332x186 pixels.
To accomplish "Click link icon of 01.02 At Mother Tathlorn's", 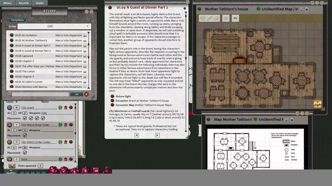I will tap(12, 40).
